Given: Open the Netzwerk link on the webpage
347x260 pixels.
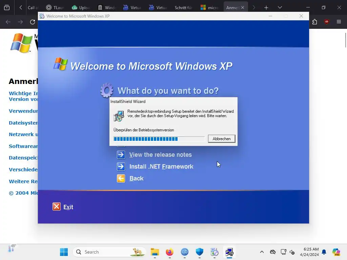Looking at the screenshot, I should 23,134.
